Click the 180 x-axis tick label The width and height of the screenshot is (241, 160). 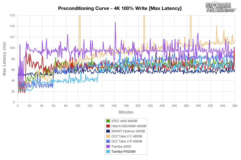[x=126, y=106]
